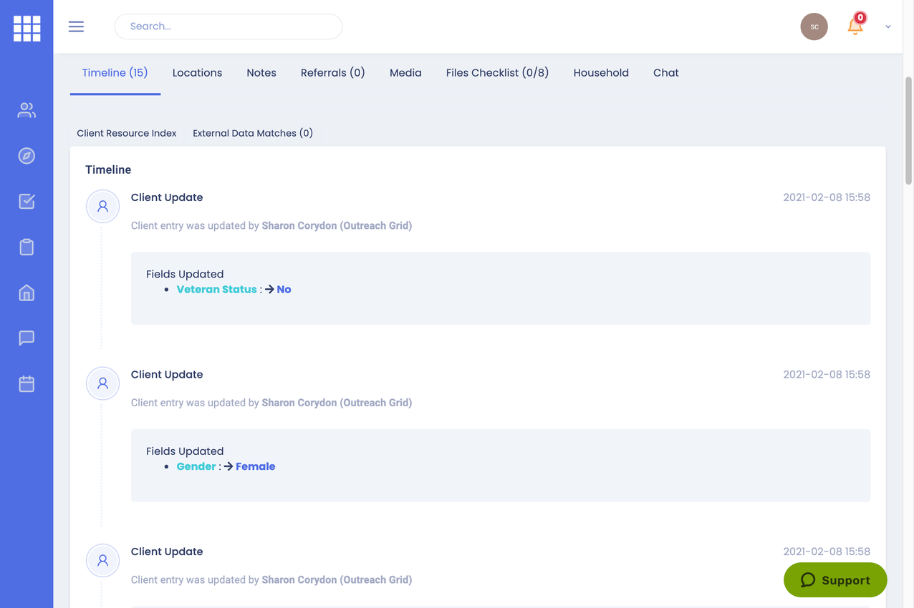914x608 pixels.
Task: Open the calendar icon in sidebar
Action: pyautogui.click(x=27, y=383)
